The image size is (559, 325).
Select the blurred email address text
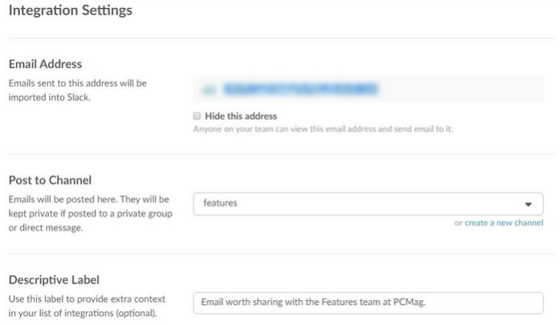click(x=301, y=89)
